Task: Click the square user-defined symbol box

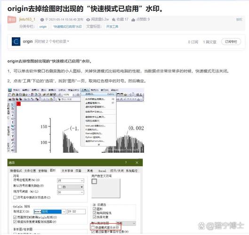Action: tap(94, 181)
